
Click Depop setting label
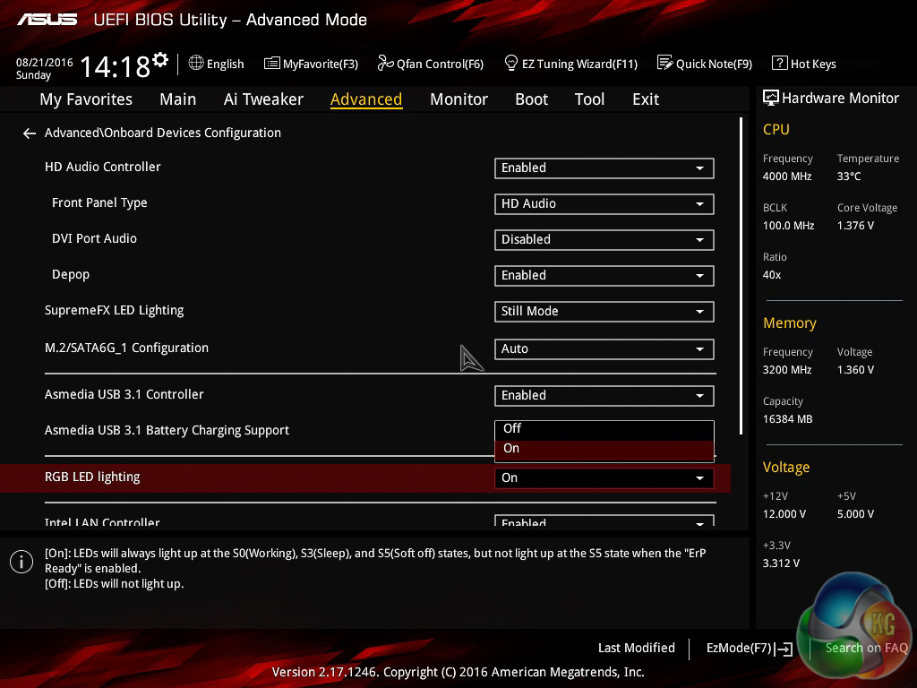(x=71, y=275)
